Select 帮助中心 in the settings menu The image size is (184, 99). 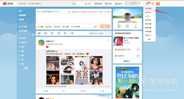tap(148, 35)
